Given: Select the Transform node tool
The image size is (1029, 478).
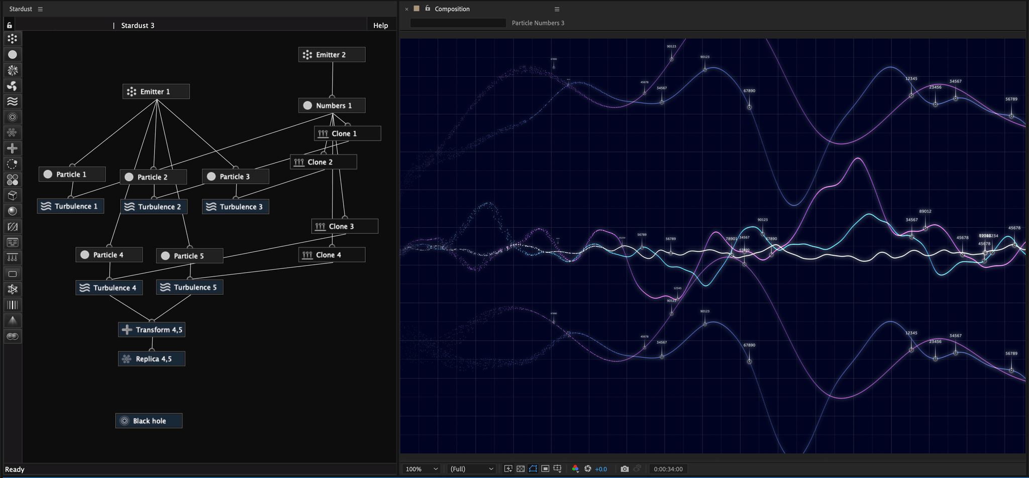Looking at the screenshot, I should (13, 148).
